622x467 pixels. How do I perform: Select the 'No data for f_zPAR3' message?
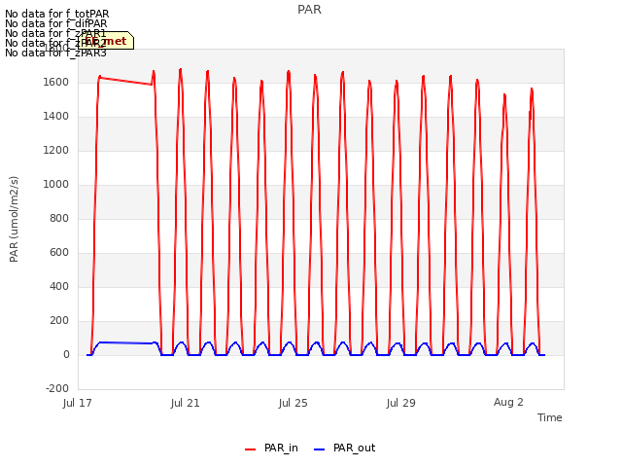[55, 53]
